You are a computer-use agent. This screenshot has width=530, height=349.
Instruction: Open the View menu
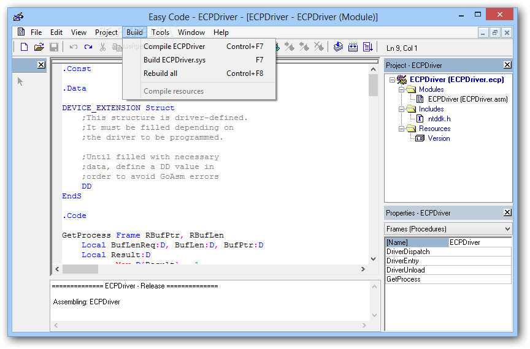(79, 32)
